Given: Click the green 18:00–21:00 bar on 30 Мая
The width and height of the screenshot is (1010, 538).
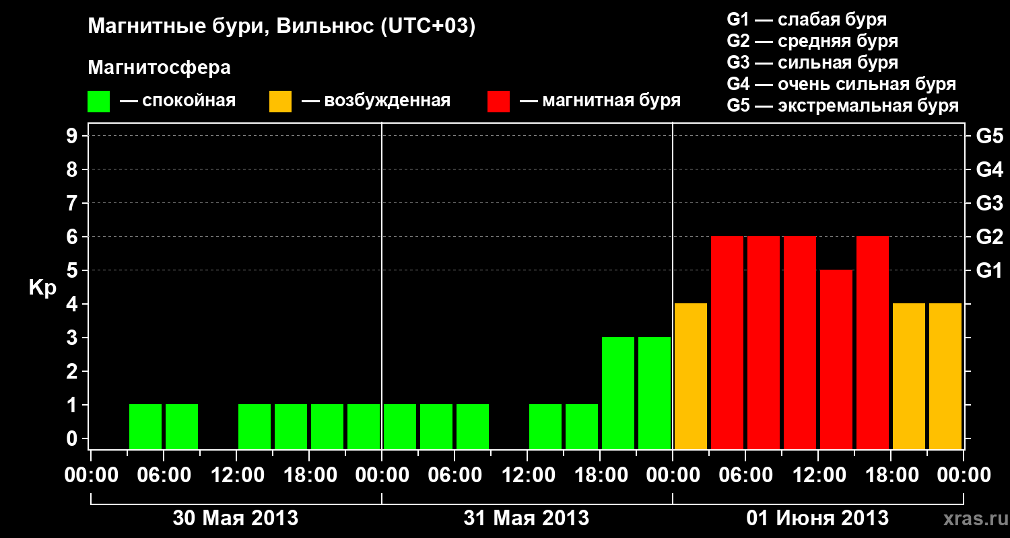Looking at the screenshot, I should point(327,427).
